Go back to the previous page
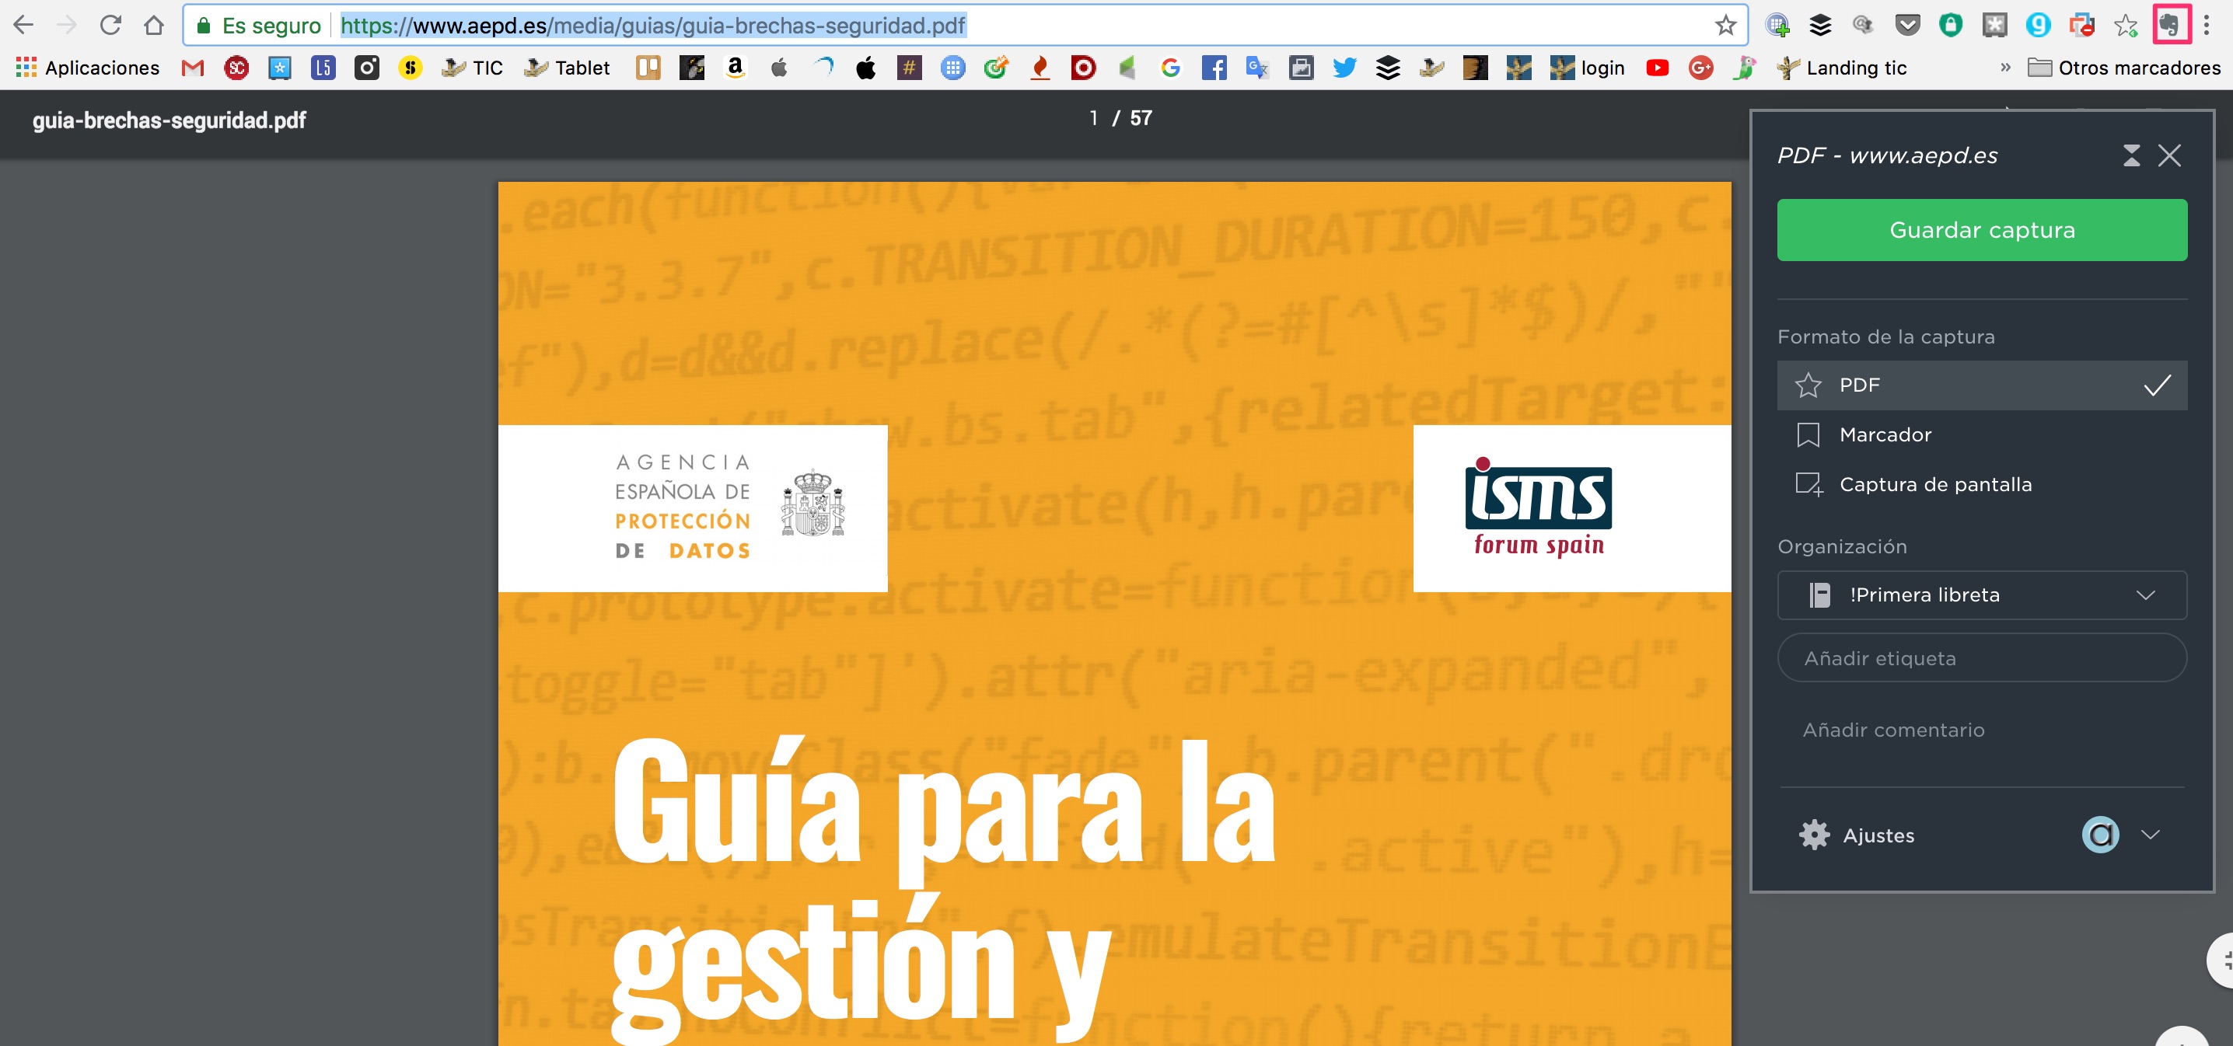 (x=23, y=24)
